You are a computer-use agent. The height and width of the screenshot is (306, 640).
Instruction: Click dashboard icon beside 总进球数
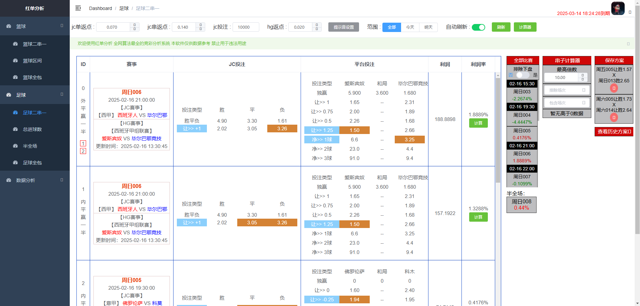point(15,129)
